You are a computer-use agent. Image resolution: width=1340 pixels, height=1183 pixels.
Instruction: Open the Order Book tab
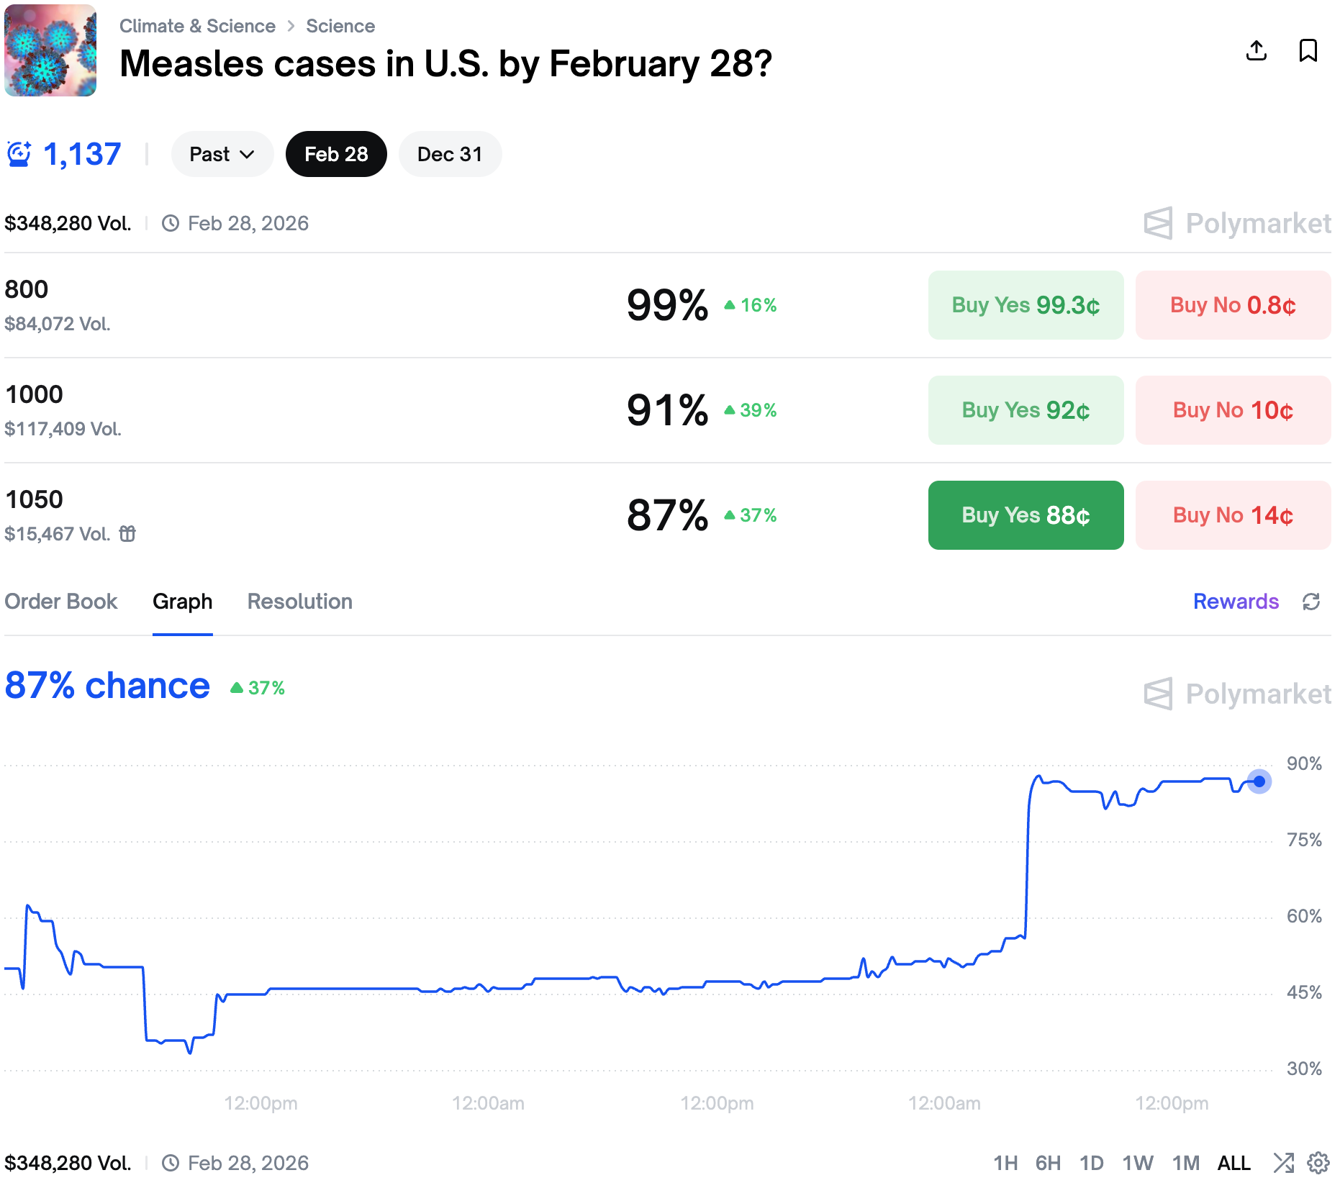pyautogui.click(x=61, y=602)
